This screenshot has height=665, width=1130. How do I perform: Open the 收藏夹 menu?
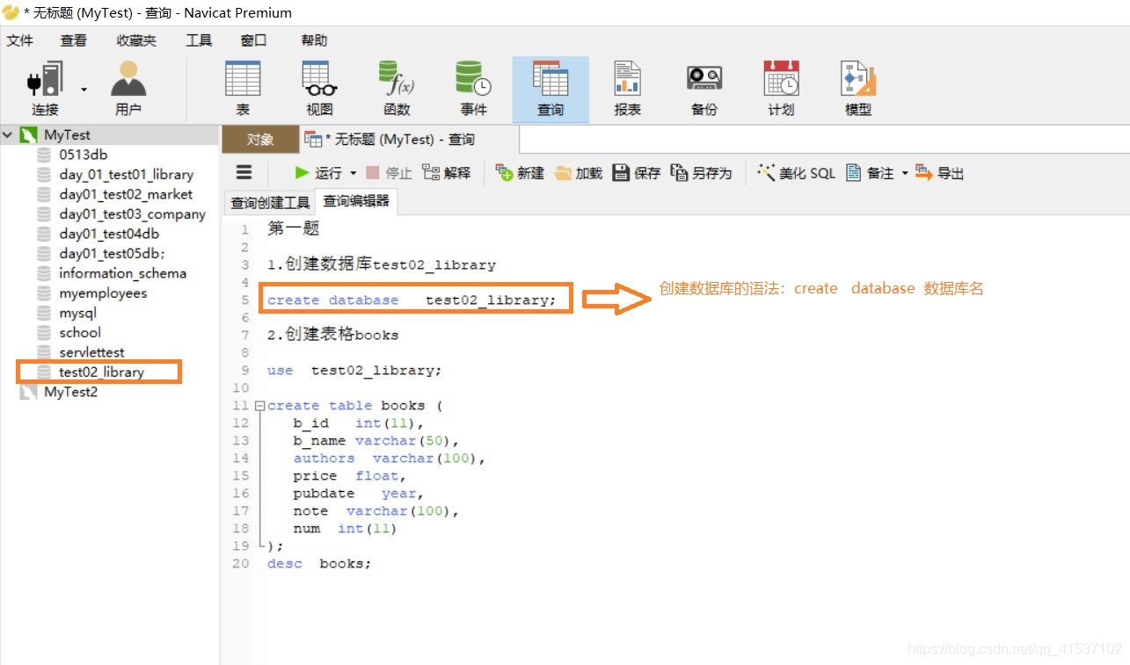(x=136, y=40)
